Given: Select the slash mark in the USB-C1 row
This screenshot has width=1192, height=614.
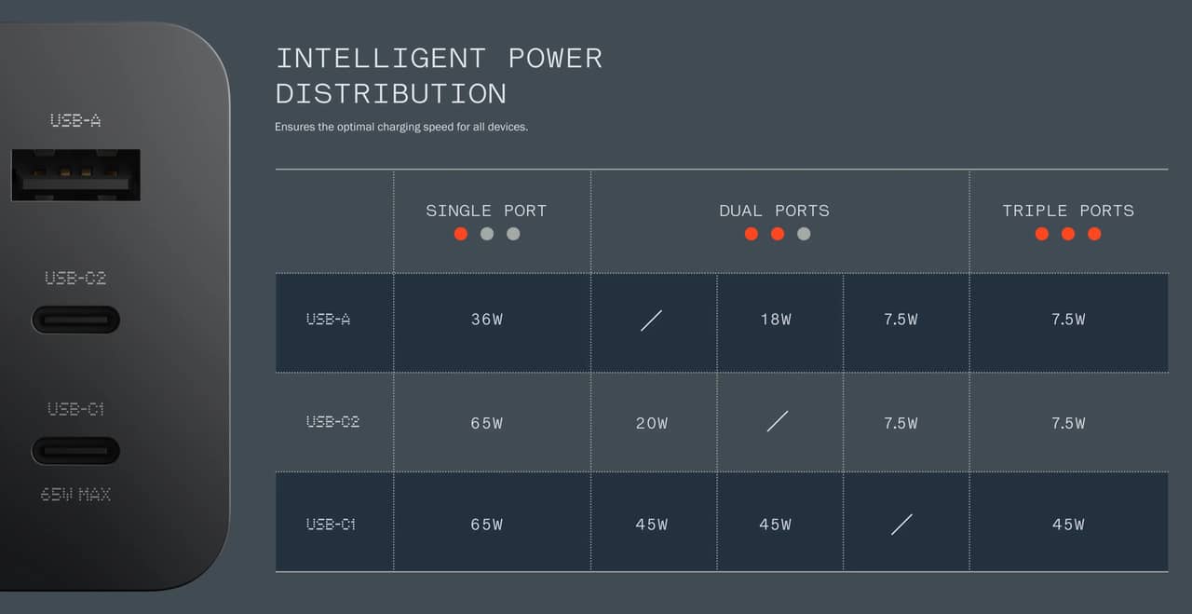Looking at the screenshot, I should point(901,525).
